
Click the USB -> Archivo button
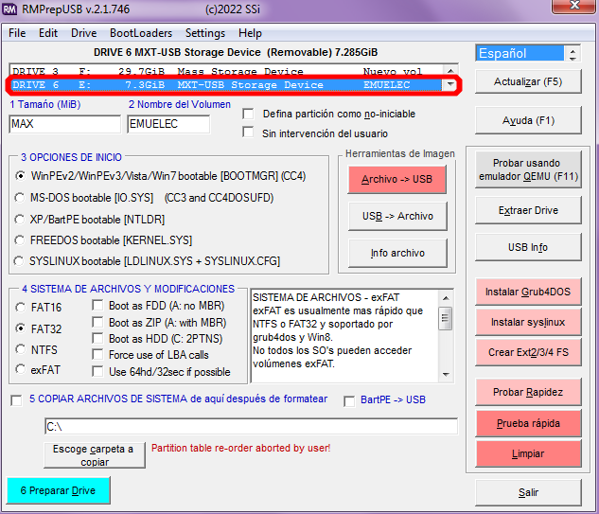click(397, 216)
